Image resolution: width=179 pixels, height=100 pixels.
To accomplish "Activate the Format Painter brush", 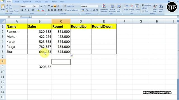I will [13, 11].
